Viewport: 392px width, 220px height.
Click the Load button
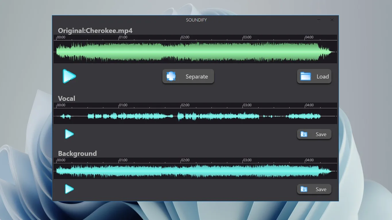(x=314, y=76)
